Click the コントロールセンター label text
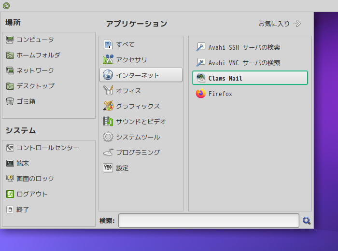The width and height of the screenshot is (338, 251). 48,148
